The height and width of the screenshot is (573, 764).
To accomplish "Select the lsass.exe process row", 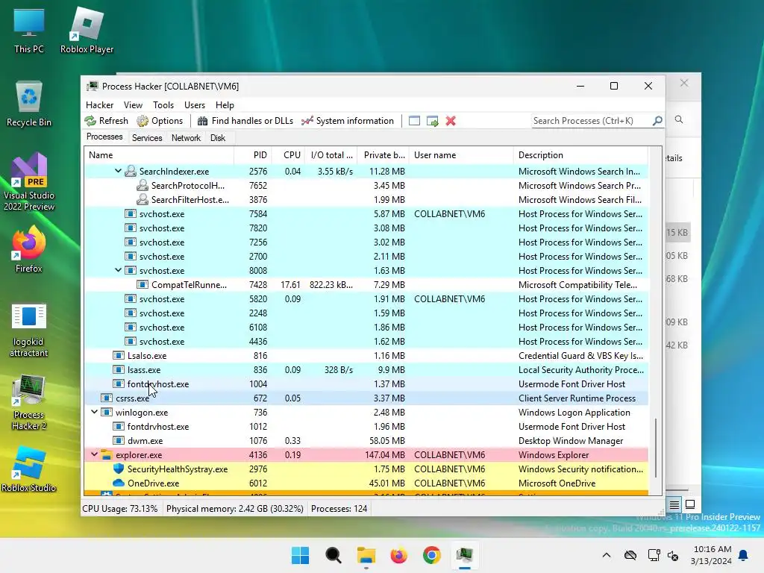I will click(366, 370).
